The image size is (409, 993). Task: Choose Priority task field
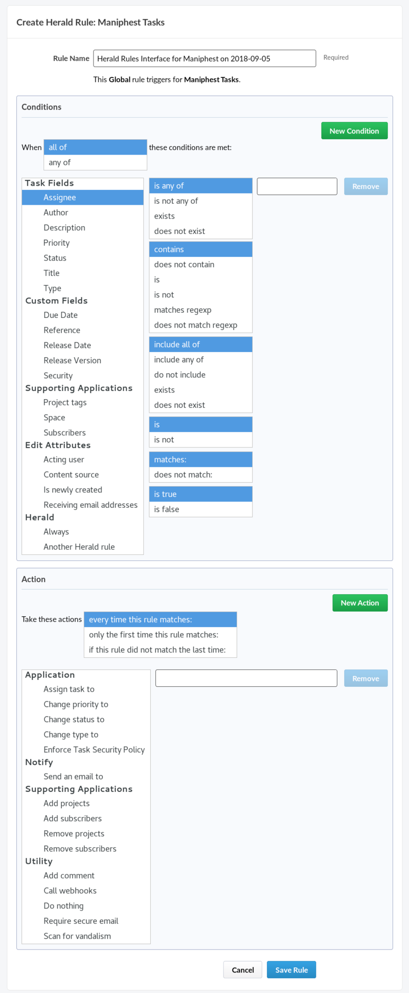click(x=83, y=243)
